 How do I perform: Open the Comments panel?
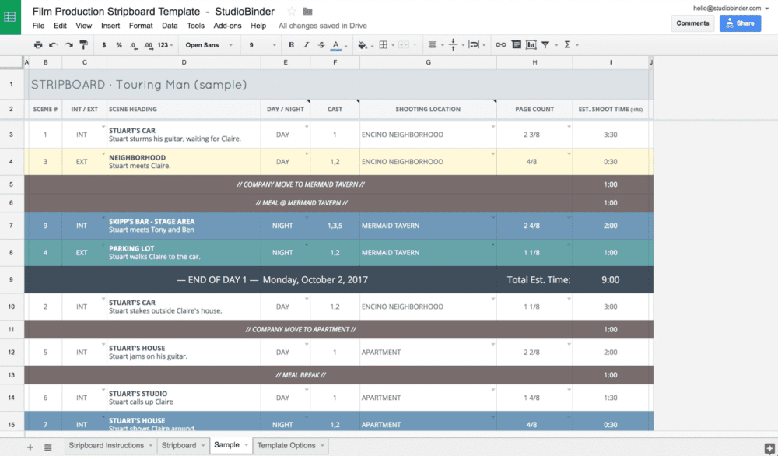pos(692,23)
